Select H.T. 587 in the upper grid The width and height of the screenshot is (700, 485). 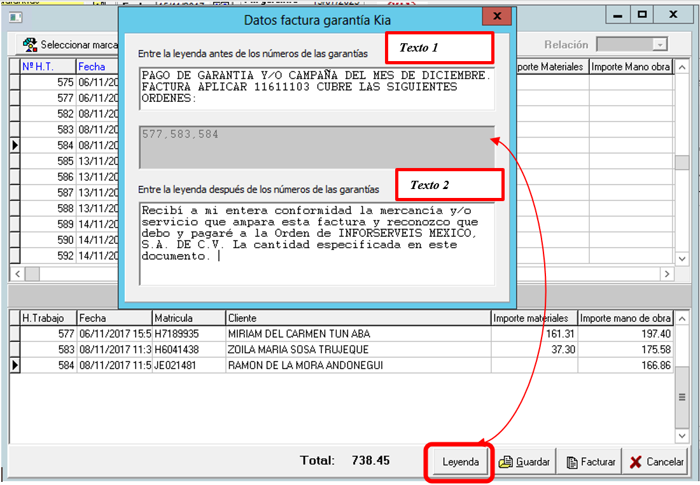65,192
